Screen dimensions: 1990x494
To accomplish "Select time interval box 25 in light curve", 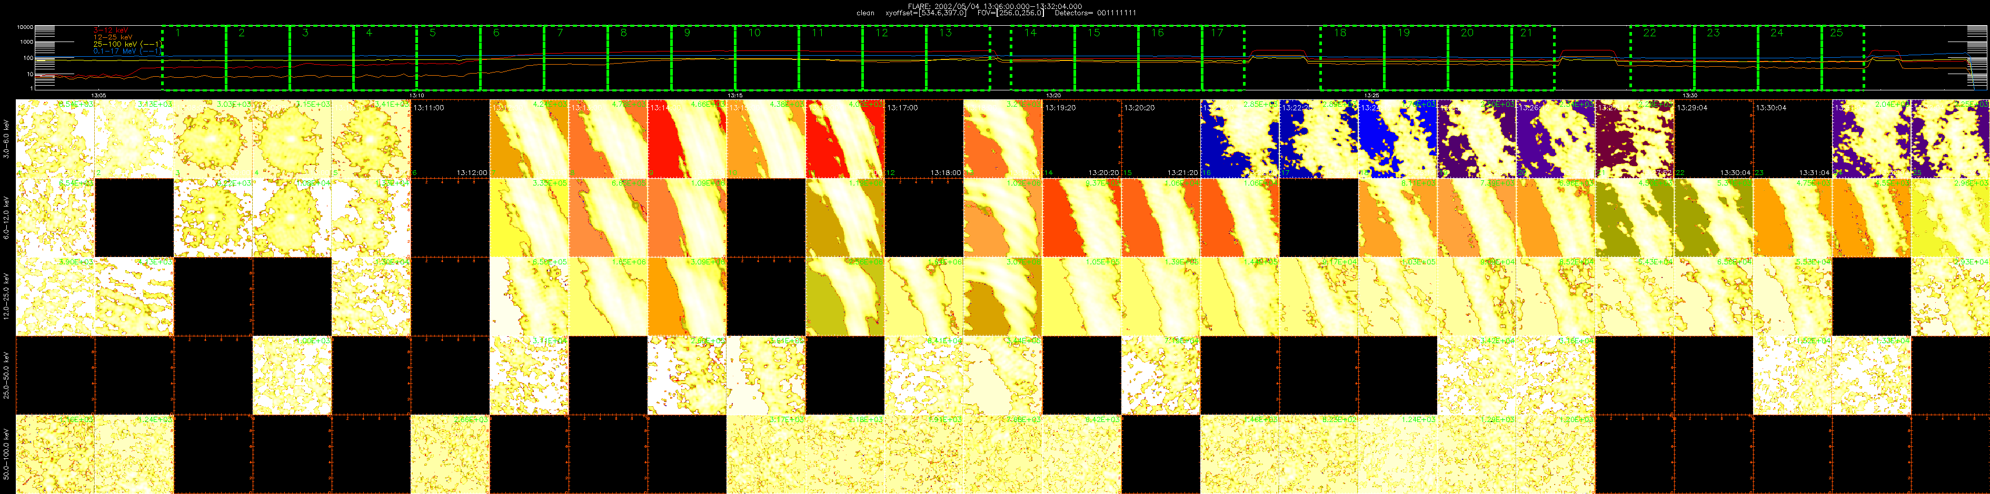I will coord(1843,58).
